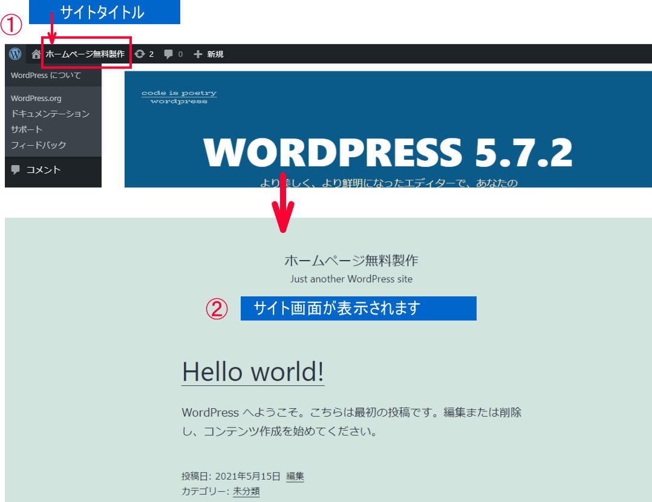652x502 pixels.
Task: Click the WordPress へようこそ post excerpt
Action: [351, 422]
